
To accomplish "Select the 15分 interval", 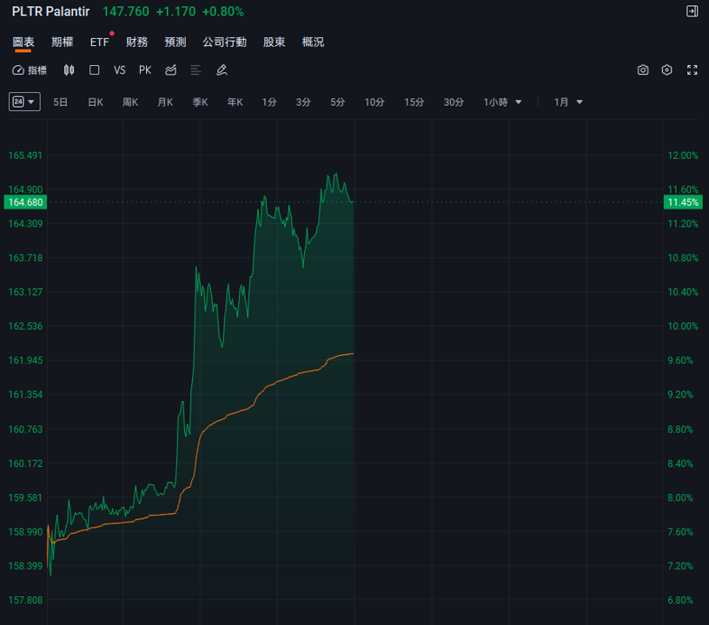I will [x=414, y=102].
